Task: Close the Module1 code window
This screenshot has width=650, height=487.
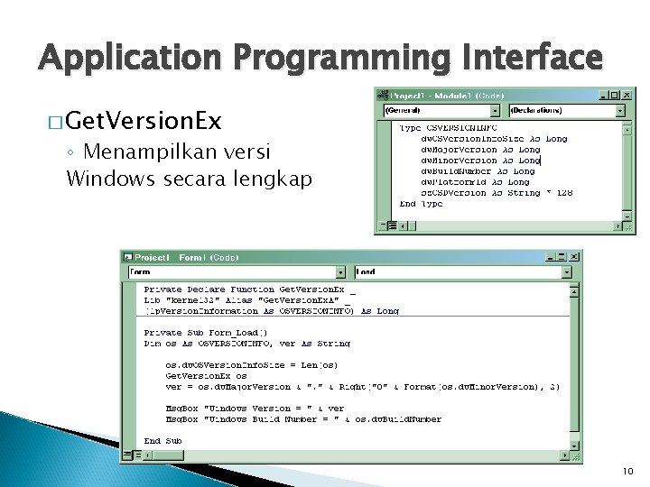Action: [x=627, y=96]
